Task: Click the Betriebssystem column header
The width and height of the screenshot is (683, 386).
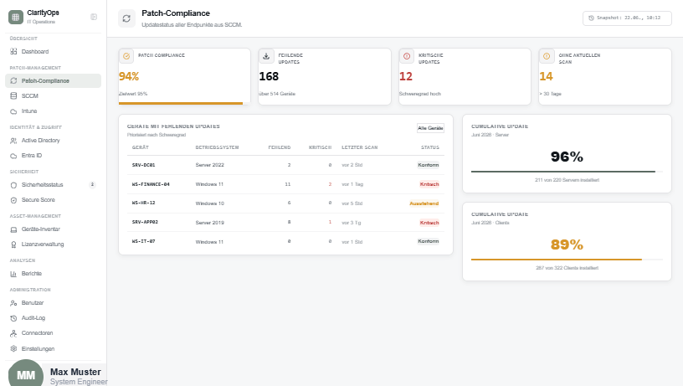Action: click(x=217, y=147)
